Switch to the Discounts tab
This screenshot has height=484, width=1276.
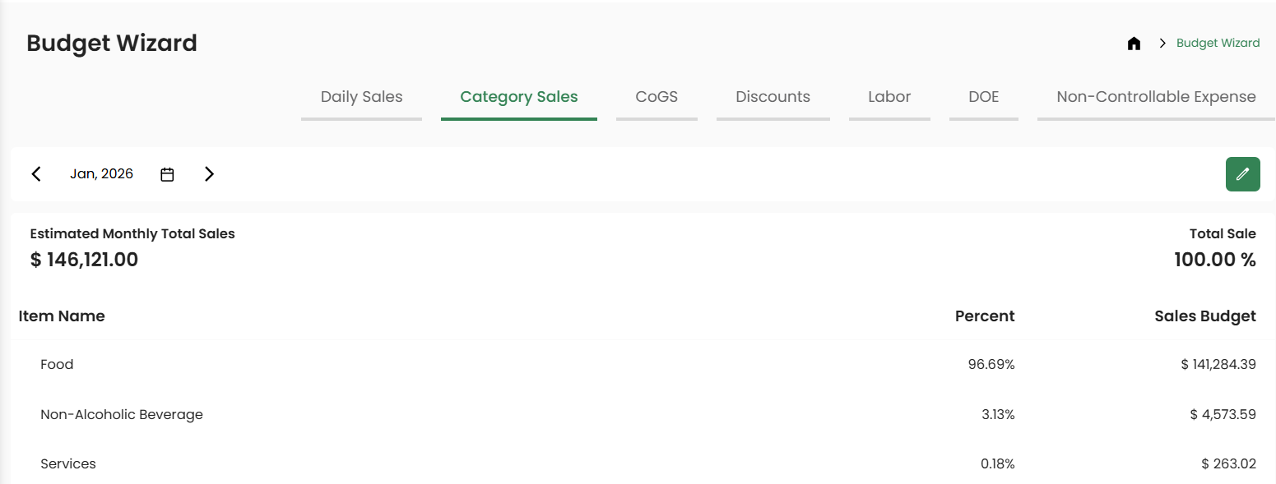(773, 97)
